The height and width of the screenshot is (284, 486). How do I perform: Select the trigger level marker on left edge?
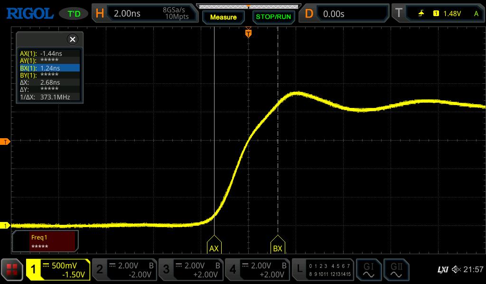5,142
